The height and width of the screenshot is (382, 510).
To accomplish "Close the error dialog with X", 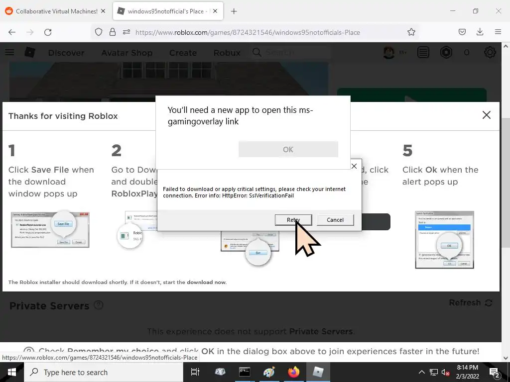I will pyautogui.click(x=354, y=166).
